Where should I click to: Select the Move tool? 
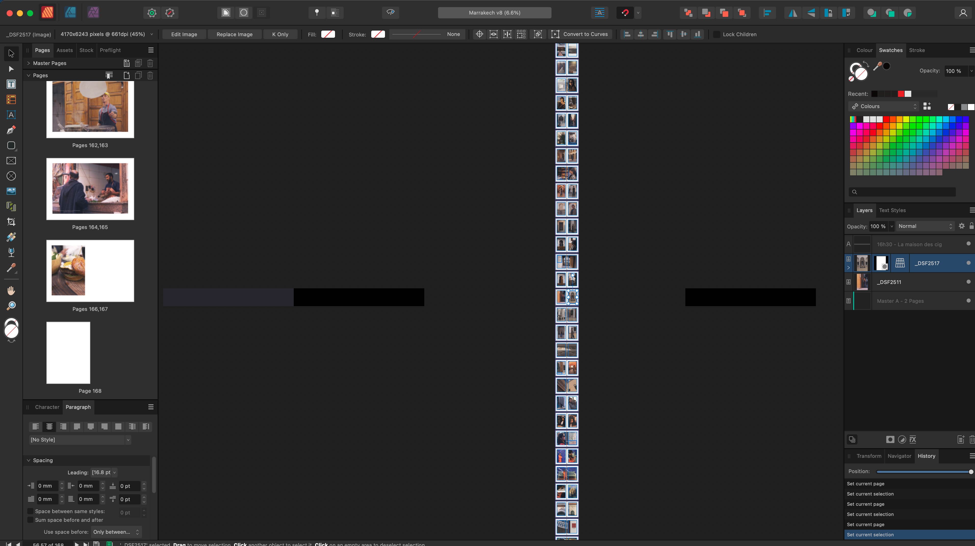tap(11, 53)
